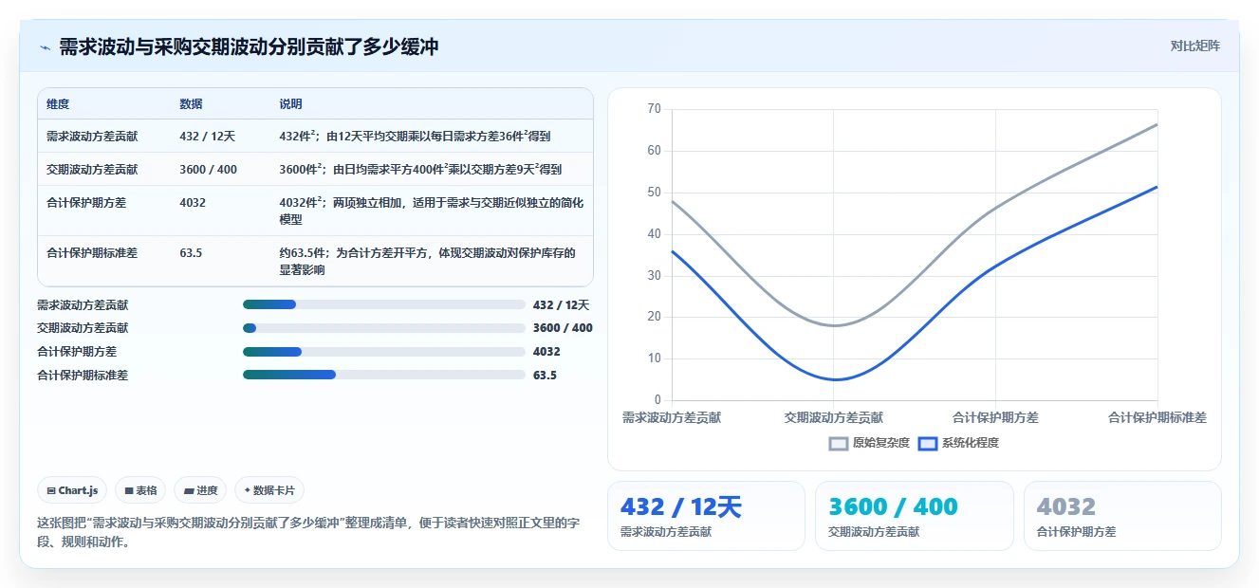Screen dimensions: 1259x588
Task: Select table cell 63.5
Action: (191, 253)
